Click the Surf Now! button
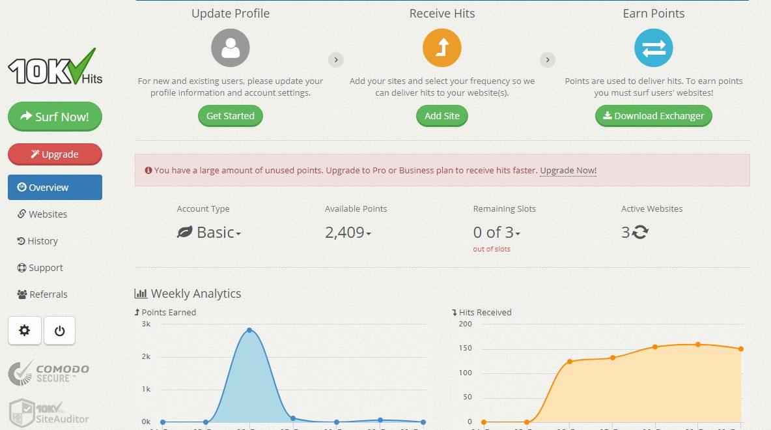This screenshot has width=771, height=430. [x=55, y=117]
